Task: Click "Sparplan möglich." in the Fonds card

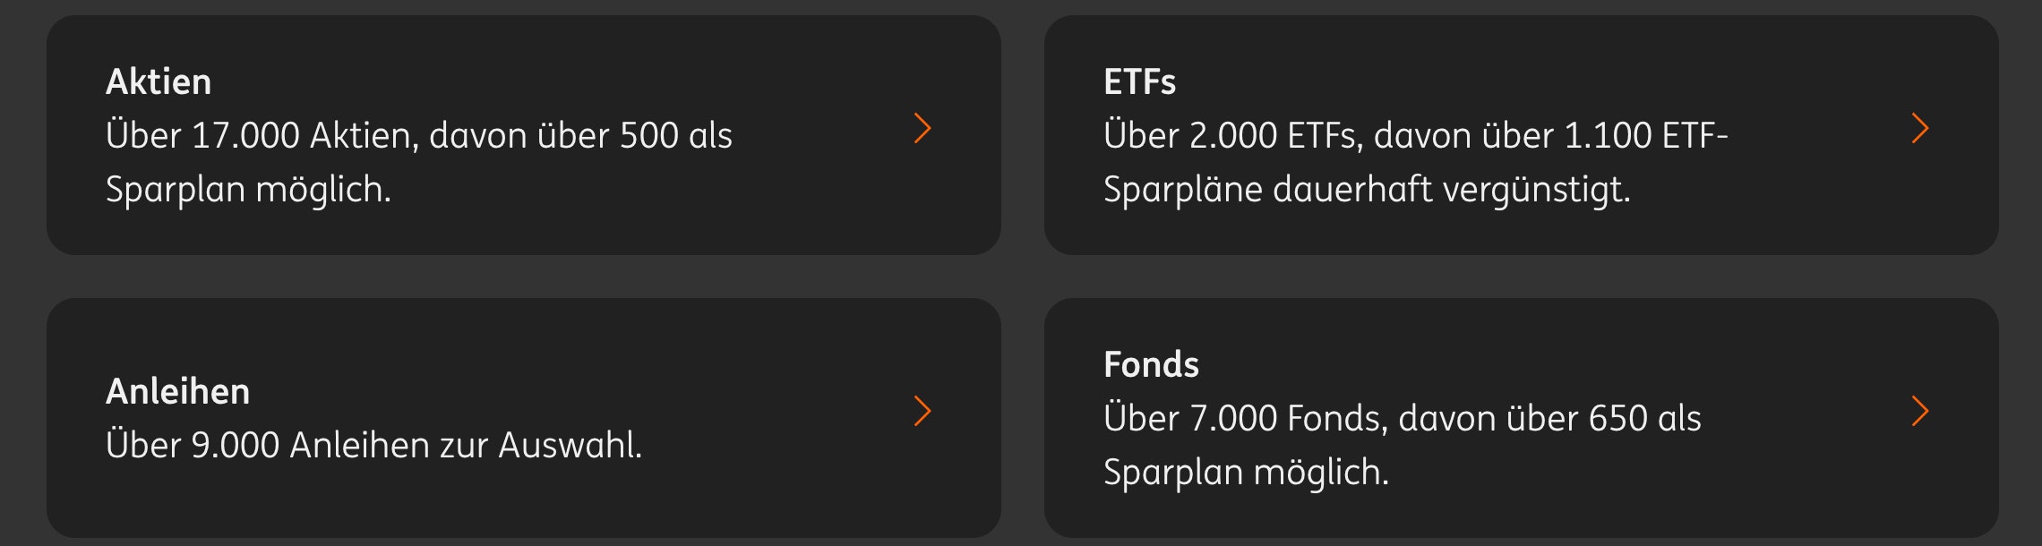Action: click(x=1246, y=473)
